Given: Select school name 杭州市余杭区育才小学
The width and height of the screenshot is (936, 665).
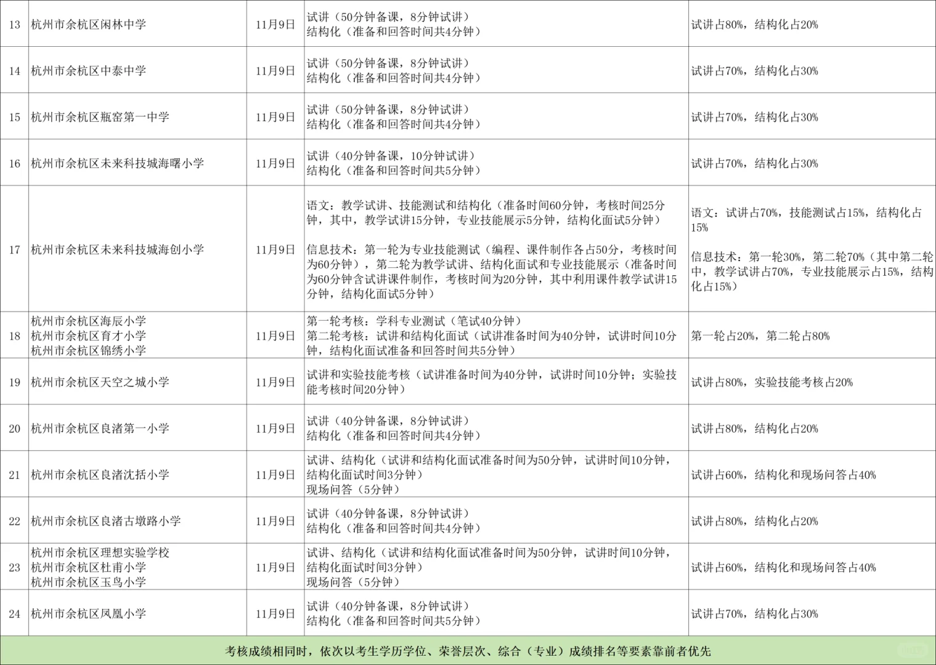Looking at the screenshot, I should click(x=89, y=336).
